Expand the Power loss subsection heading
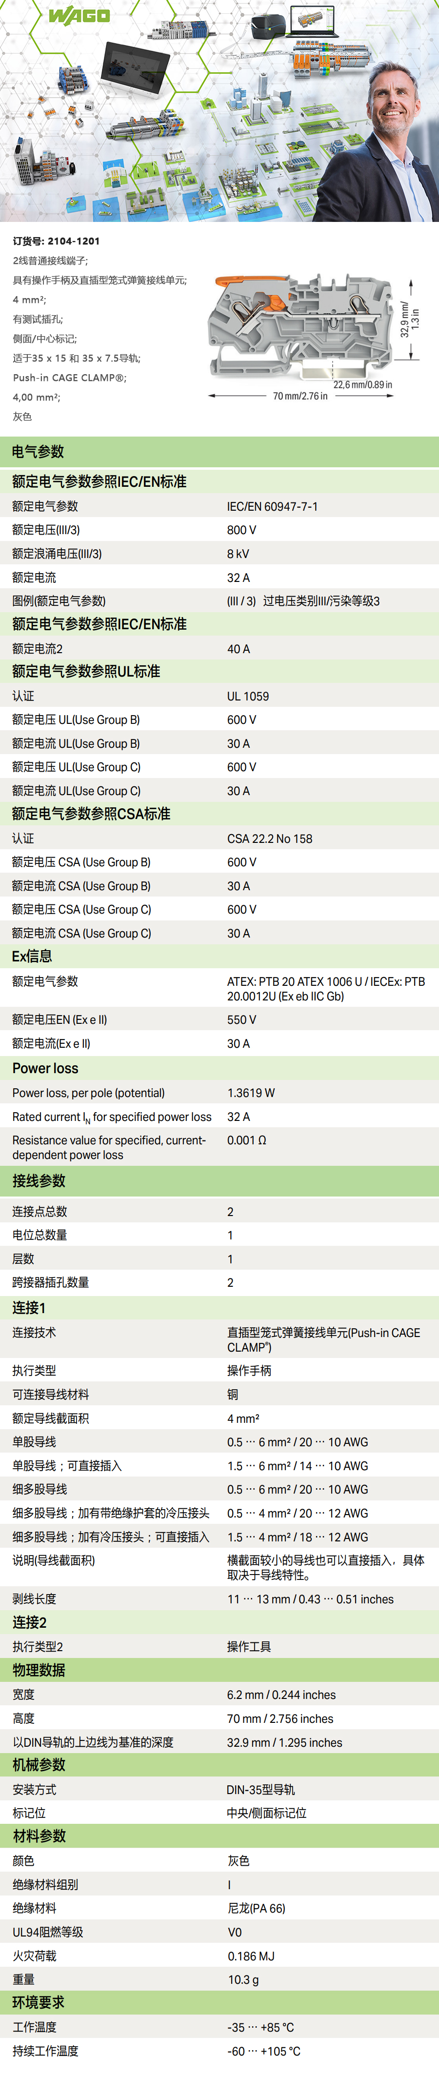 tap(45, 1069)
